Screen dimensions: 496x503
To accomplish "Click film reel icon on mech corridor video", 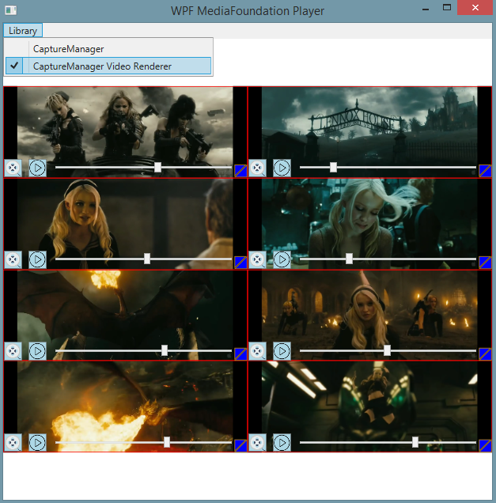I will coord(258,443).
